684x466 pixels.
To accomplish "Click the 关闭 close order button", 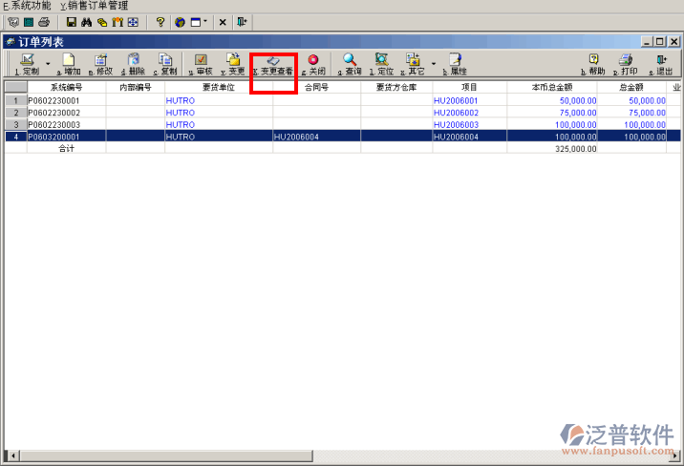I will (x=313, y=65).
